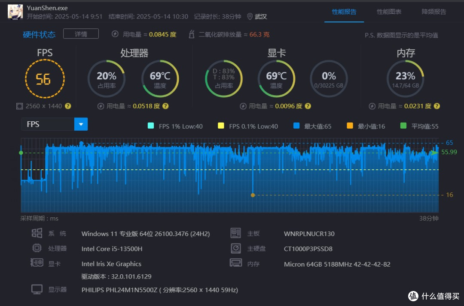This screenshot has width=464, height=306.
Task: Select the Micron 64GB 5188MHz memory text
Action: coord(337,264)
